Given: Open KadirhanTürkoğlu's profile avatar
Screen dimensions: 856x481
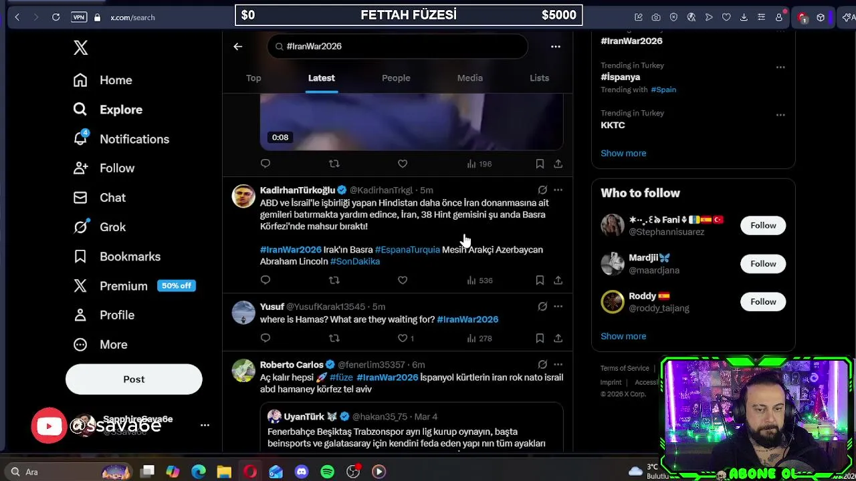Looking at the screenshot, I should [243, 196].
